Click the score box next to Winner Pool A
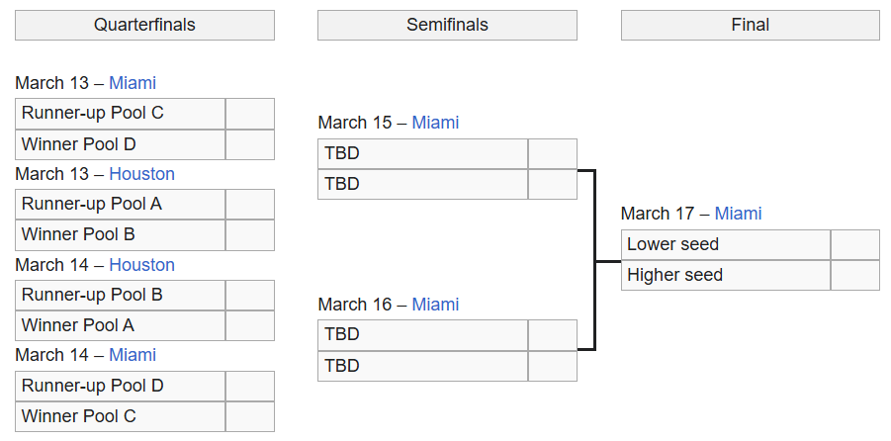 (249, 325)
